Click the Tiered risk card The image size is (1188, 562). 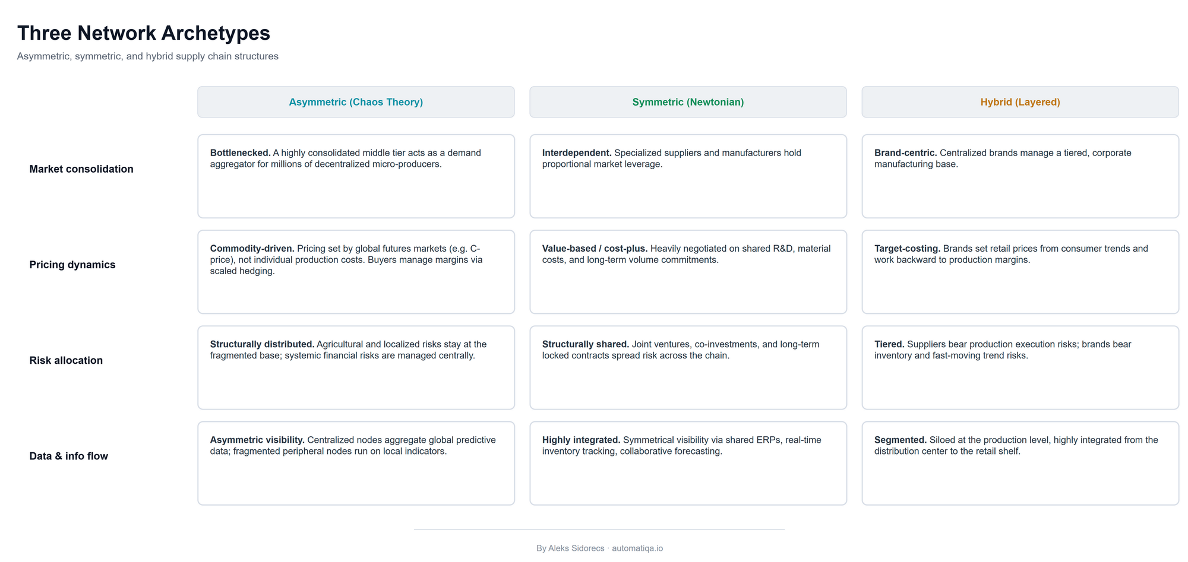(x=1020, y=367)
